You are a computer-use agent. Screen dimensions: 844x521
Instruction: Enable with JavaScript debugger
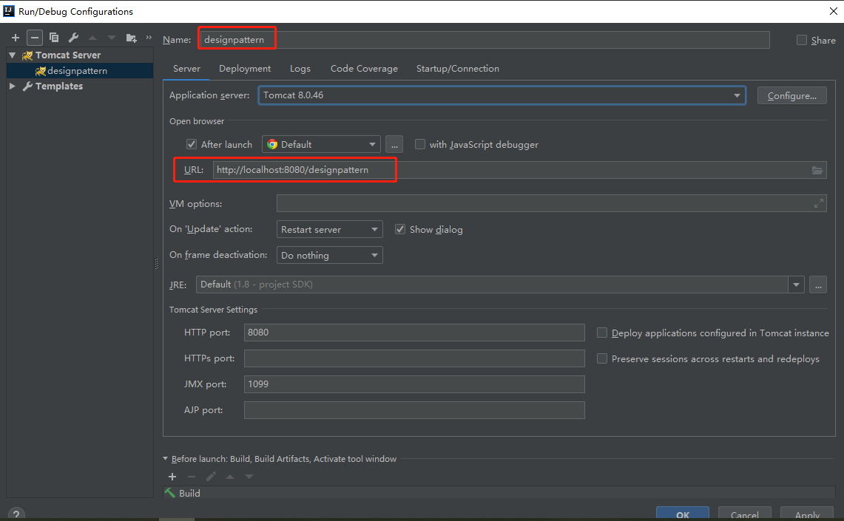[420, 144]
